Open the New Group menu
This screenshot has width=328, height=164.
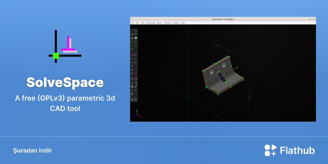[151, 23]
